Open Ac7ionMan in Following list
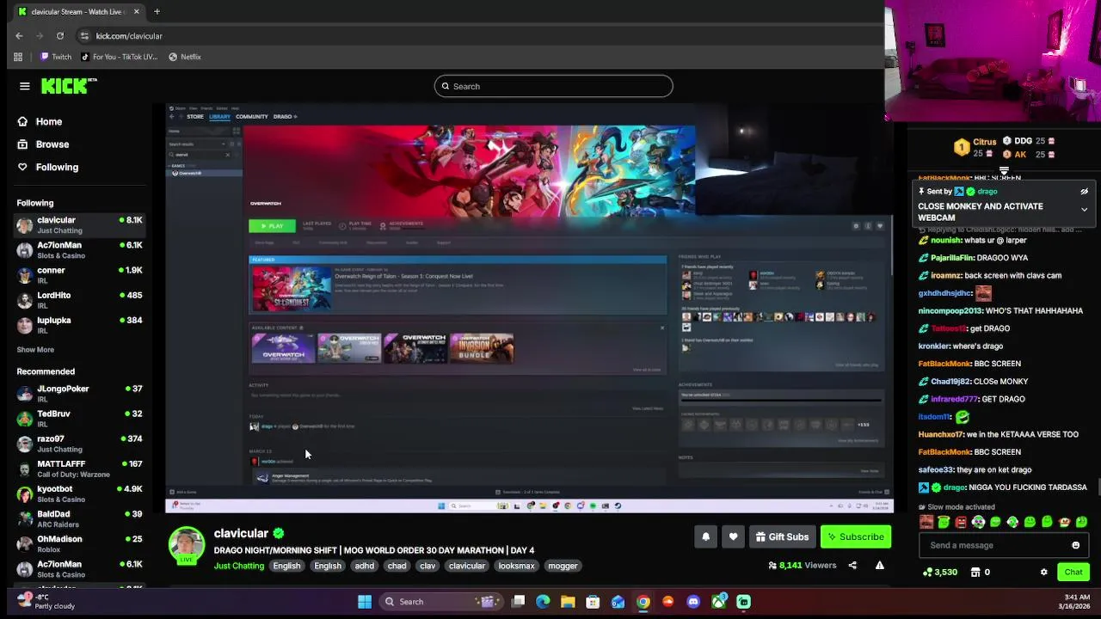This screenshot has width=1101, height=619. 79,250
